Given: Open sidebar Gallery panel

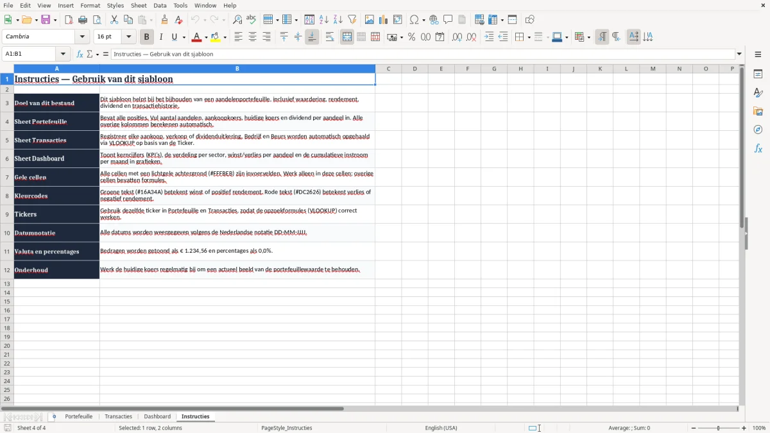Looking at the screenshot, I should (758, 111).
